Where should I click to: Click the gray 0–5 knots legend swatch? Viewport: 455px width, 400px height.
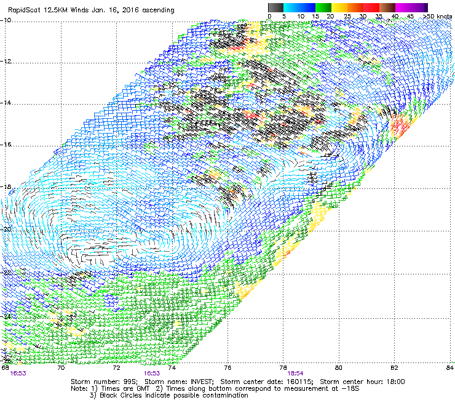(x=275, y=7)
